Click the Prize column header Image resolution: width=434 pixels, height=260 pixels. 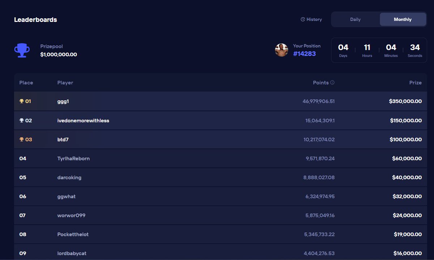click(416, 83)
